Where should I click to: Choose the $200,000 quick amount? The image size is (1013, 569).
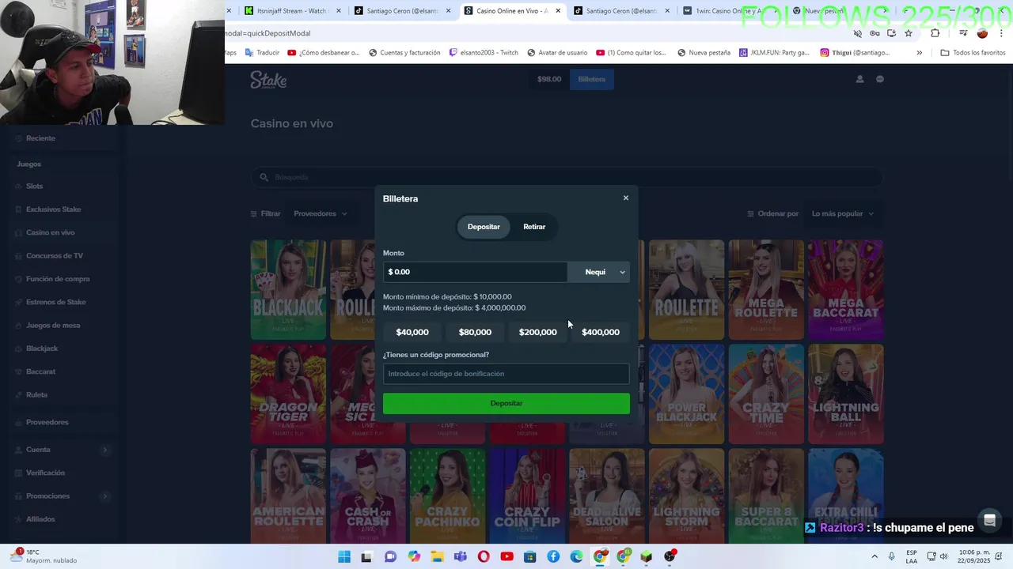click(538, 332)
